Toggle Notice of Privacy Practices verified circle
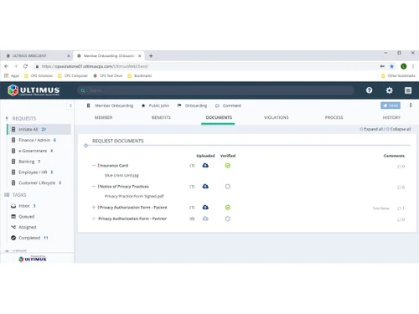This screenshot has width=419, height=314. click(x=228, y=187)
